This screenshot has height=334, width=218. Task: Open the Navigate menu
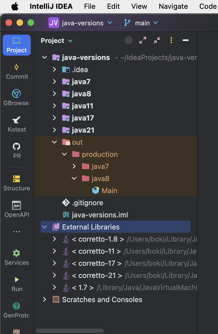point(173,7)
